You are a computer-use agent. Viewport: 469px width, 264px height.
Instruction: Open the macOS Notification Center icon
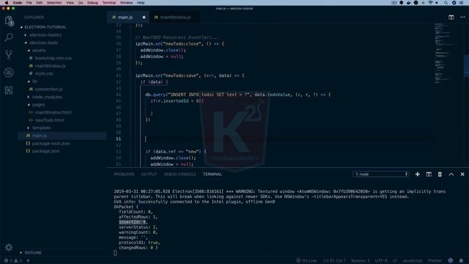click(461, 3)
